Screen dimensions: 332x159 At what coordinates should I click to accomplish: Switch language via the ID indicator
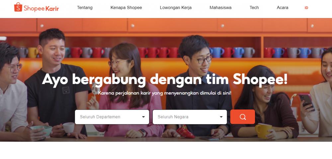(x=306, y=8)
